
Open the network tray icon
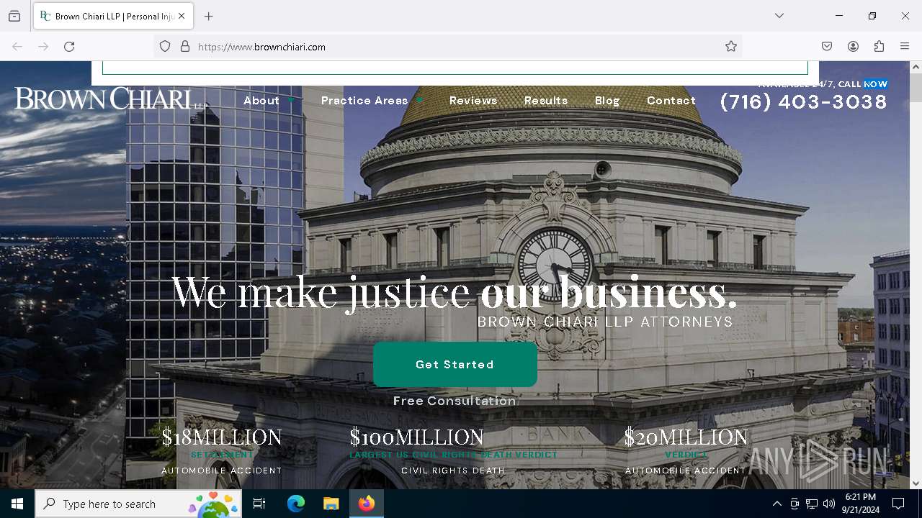[812, 504]
